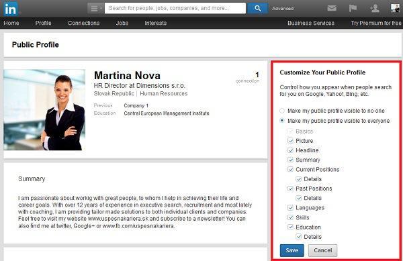403x261 pixels.
Task: Open the notifications flag icon
Action: point(353,8)
